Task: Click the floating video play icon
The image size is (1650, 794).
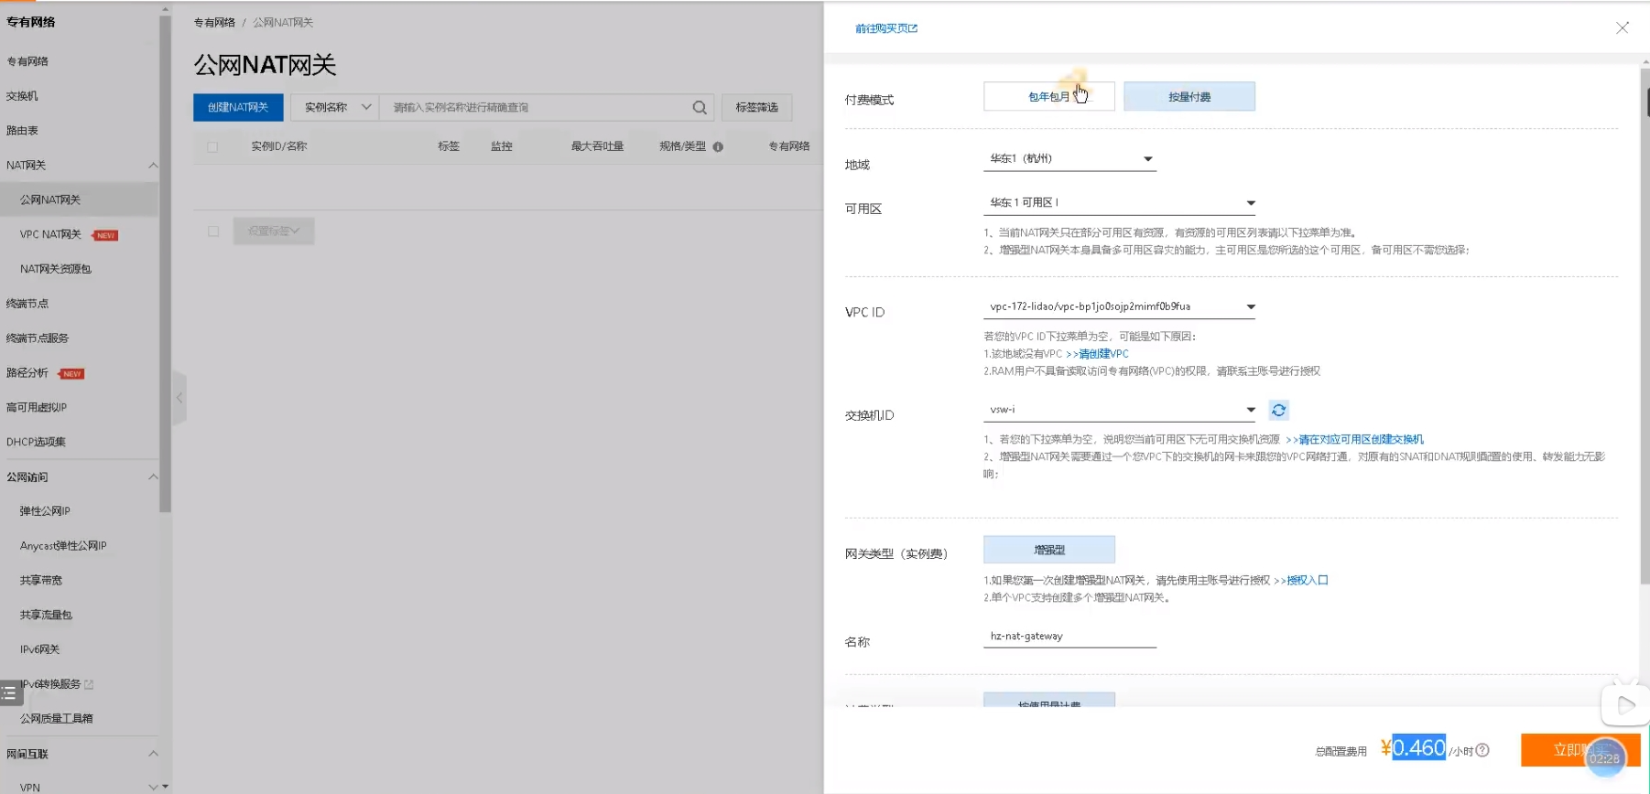Action: pyautogui.click(x=1625, y=704)
